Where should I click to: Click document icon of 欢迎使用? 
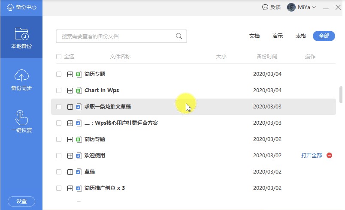point(79,156)
